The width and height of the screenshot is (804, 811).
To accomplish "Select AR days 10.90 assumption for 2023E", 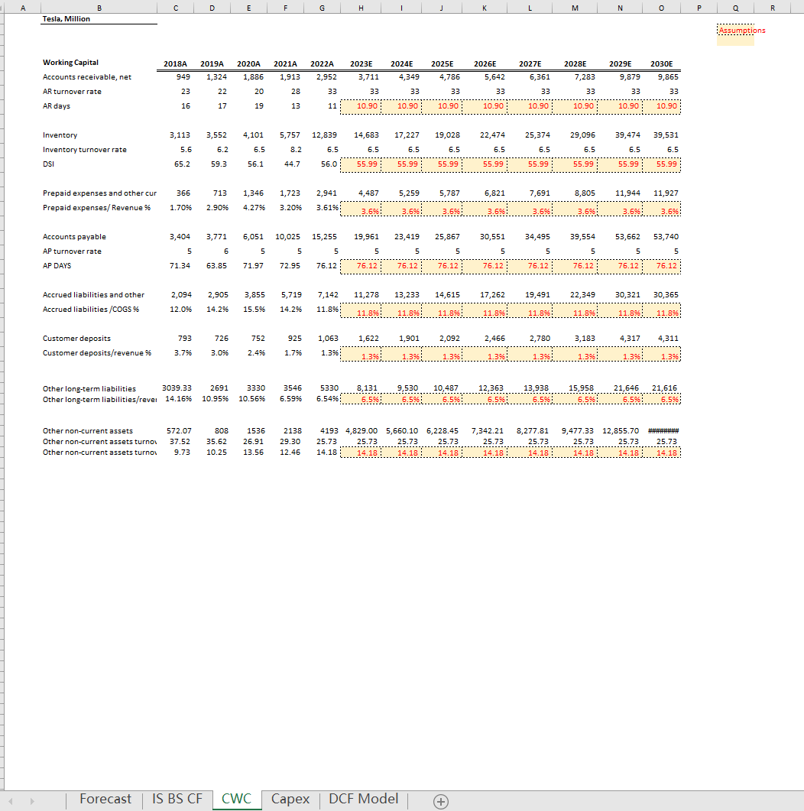I will pyautogui.click(x=361, y=106).
